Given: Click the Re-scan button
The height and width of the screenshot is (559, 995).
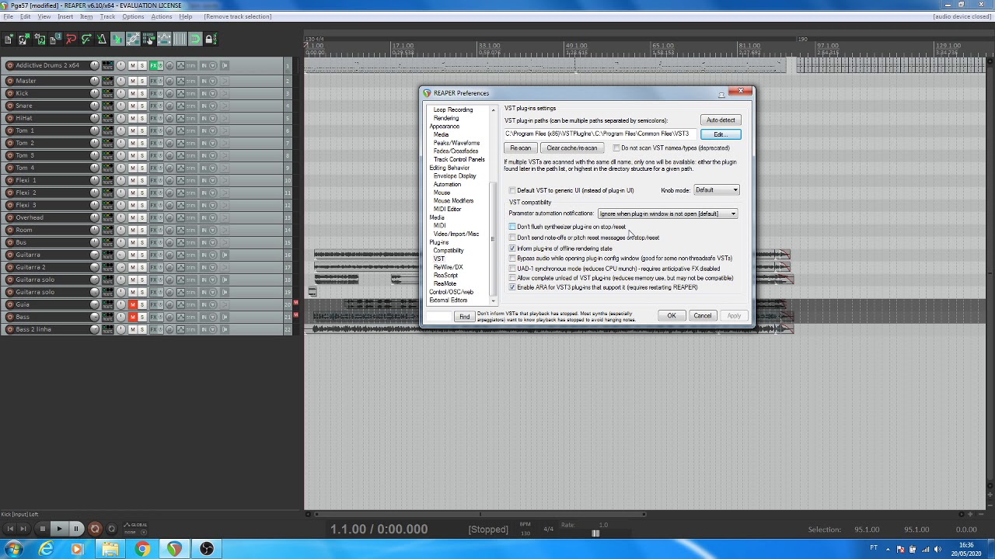Looking at the screenshot, I should pyautogui.click(x=521, y=148).
